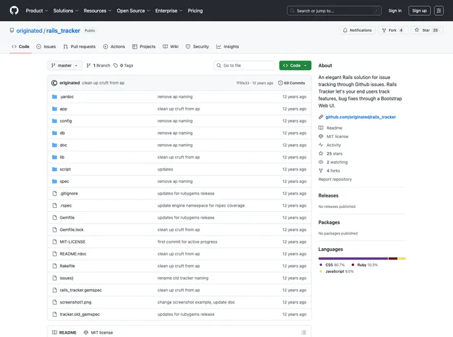Open the appearance settings icon in header
This screenshot has width=453, height=337.
pyautogui.click(x=439, y=11)
